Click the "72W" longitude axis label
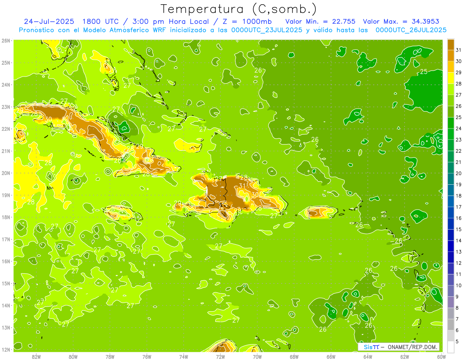 220,357
